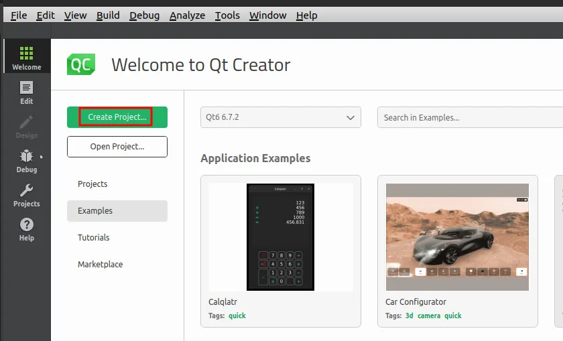Open the Window menu
Image resolution: width=563 pixels, height=341 pixels.
(x=268, y=15)
